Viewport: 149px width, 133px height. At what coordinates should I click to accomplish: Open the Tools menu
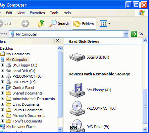54,13
